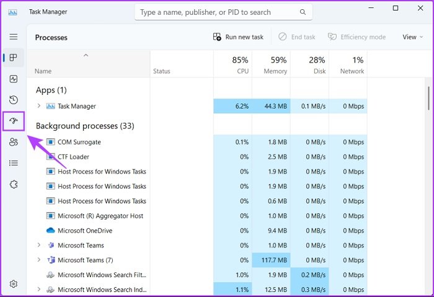Screen dimensions: 434x297
Task: Open the hamburger navigation menu
Action: pos(13,37)
